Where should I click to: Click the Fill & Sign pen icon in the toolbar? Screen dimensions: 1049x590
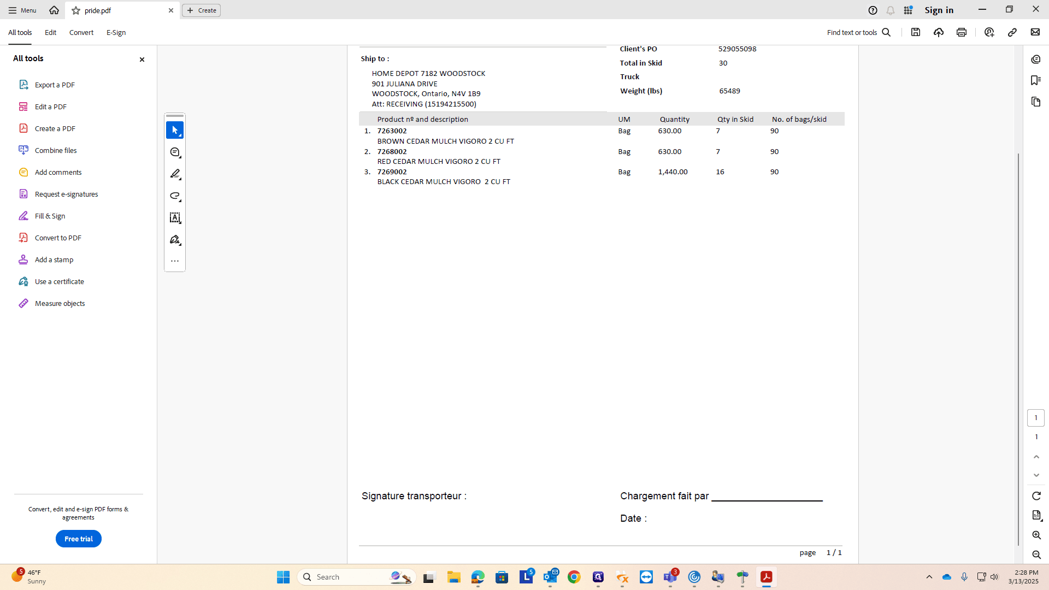point(175,239)
